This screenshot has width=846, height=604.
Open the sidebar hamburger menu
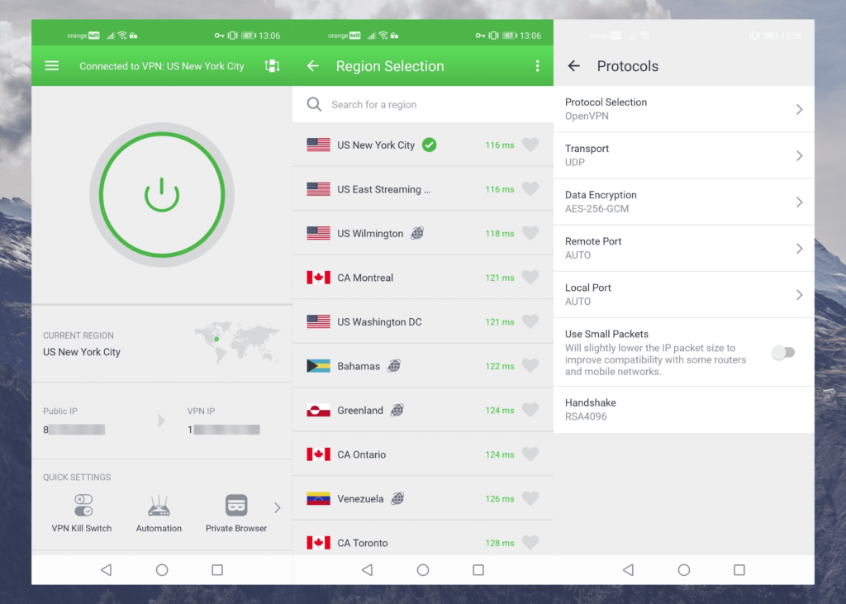[51, 66]
